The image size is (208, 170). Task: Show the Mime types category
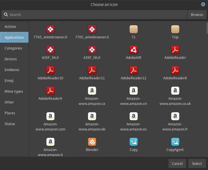coord(14,91)
